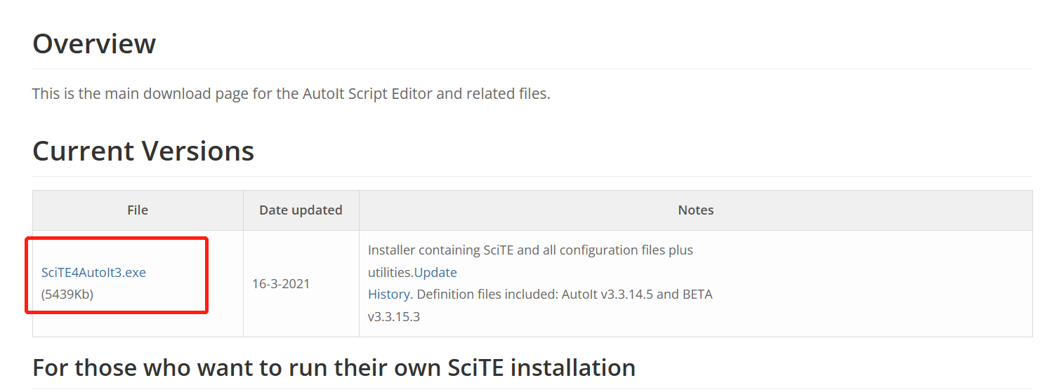The image size is (1040, 392).
Task: Click the v3.3.15.3 BETA version text
Action: coord(394,316)
